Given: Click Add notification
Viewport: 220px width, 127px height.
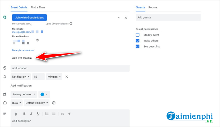Looking at the screenshot, I should point(21,86).
